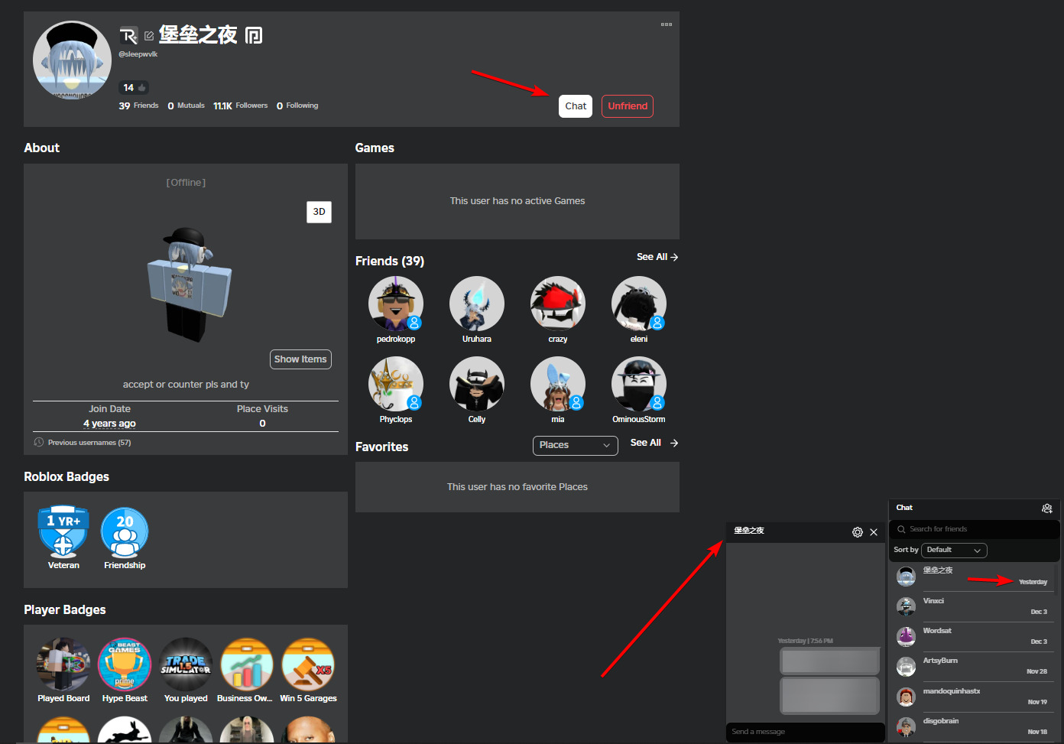Open the ArtsyBurn conversation in chat list
The height and width of the screenshot is (744, 1064).
972,666
